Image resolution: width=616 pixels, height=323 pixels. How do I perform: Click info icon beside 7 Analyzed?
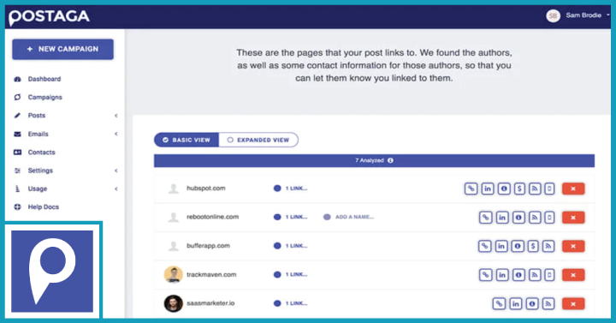(x=390, y=160)
